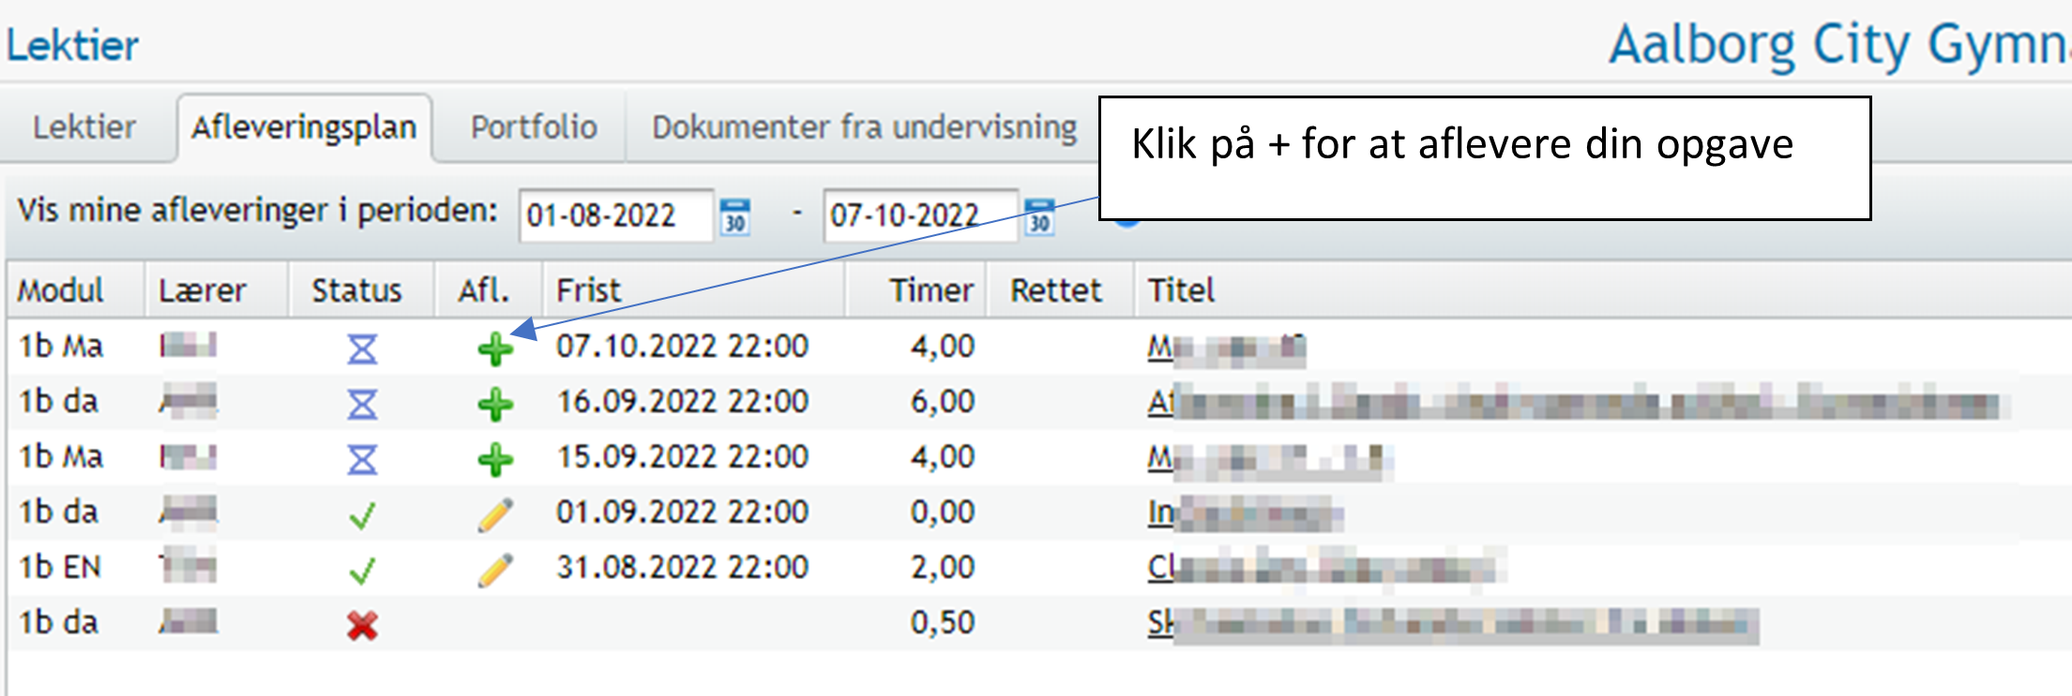
Task: Click the green plus for 16.09.2022 assignment
Action: pyautogui.click(x=494, y=405)
